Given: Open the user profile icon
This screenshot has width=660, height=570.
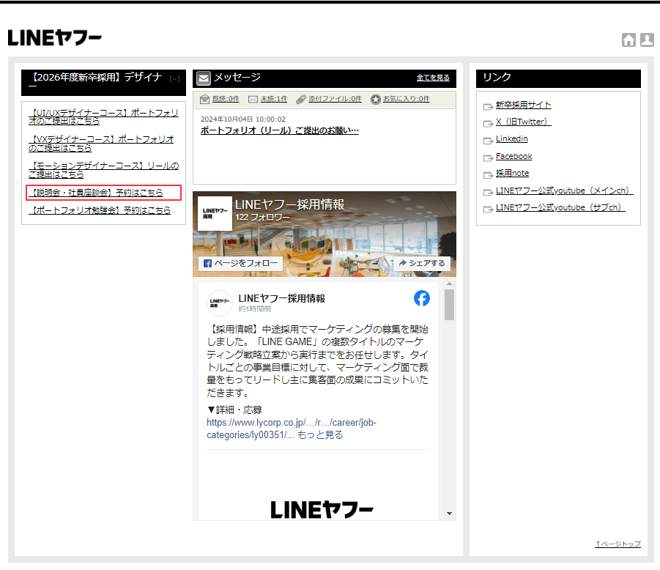Looking at the screenshot, I should [647, 40].
